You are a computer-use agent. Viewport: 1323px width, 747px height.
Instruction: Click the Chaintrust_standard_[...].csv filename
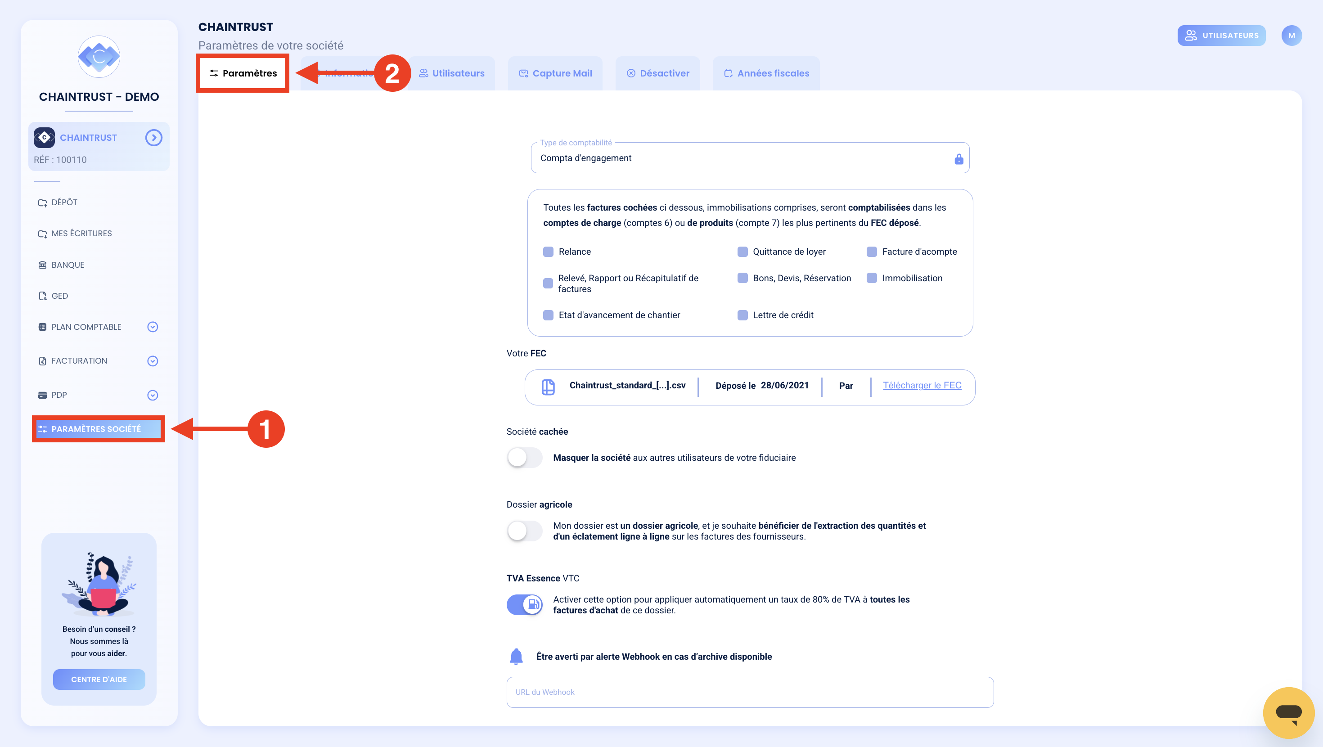tap(627, 385)
